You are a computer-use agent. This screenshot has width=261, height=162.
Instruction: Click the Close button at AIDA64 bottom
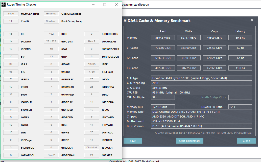point(246,141)
